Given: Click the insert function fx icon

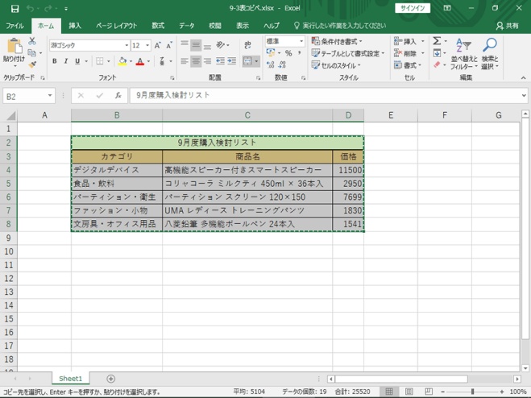Looking at the screenshot, I should [x=118, y=95].
